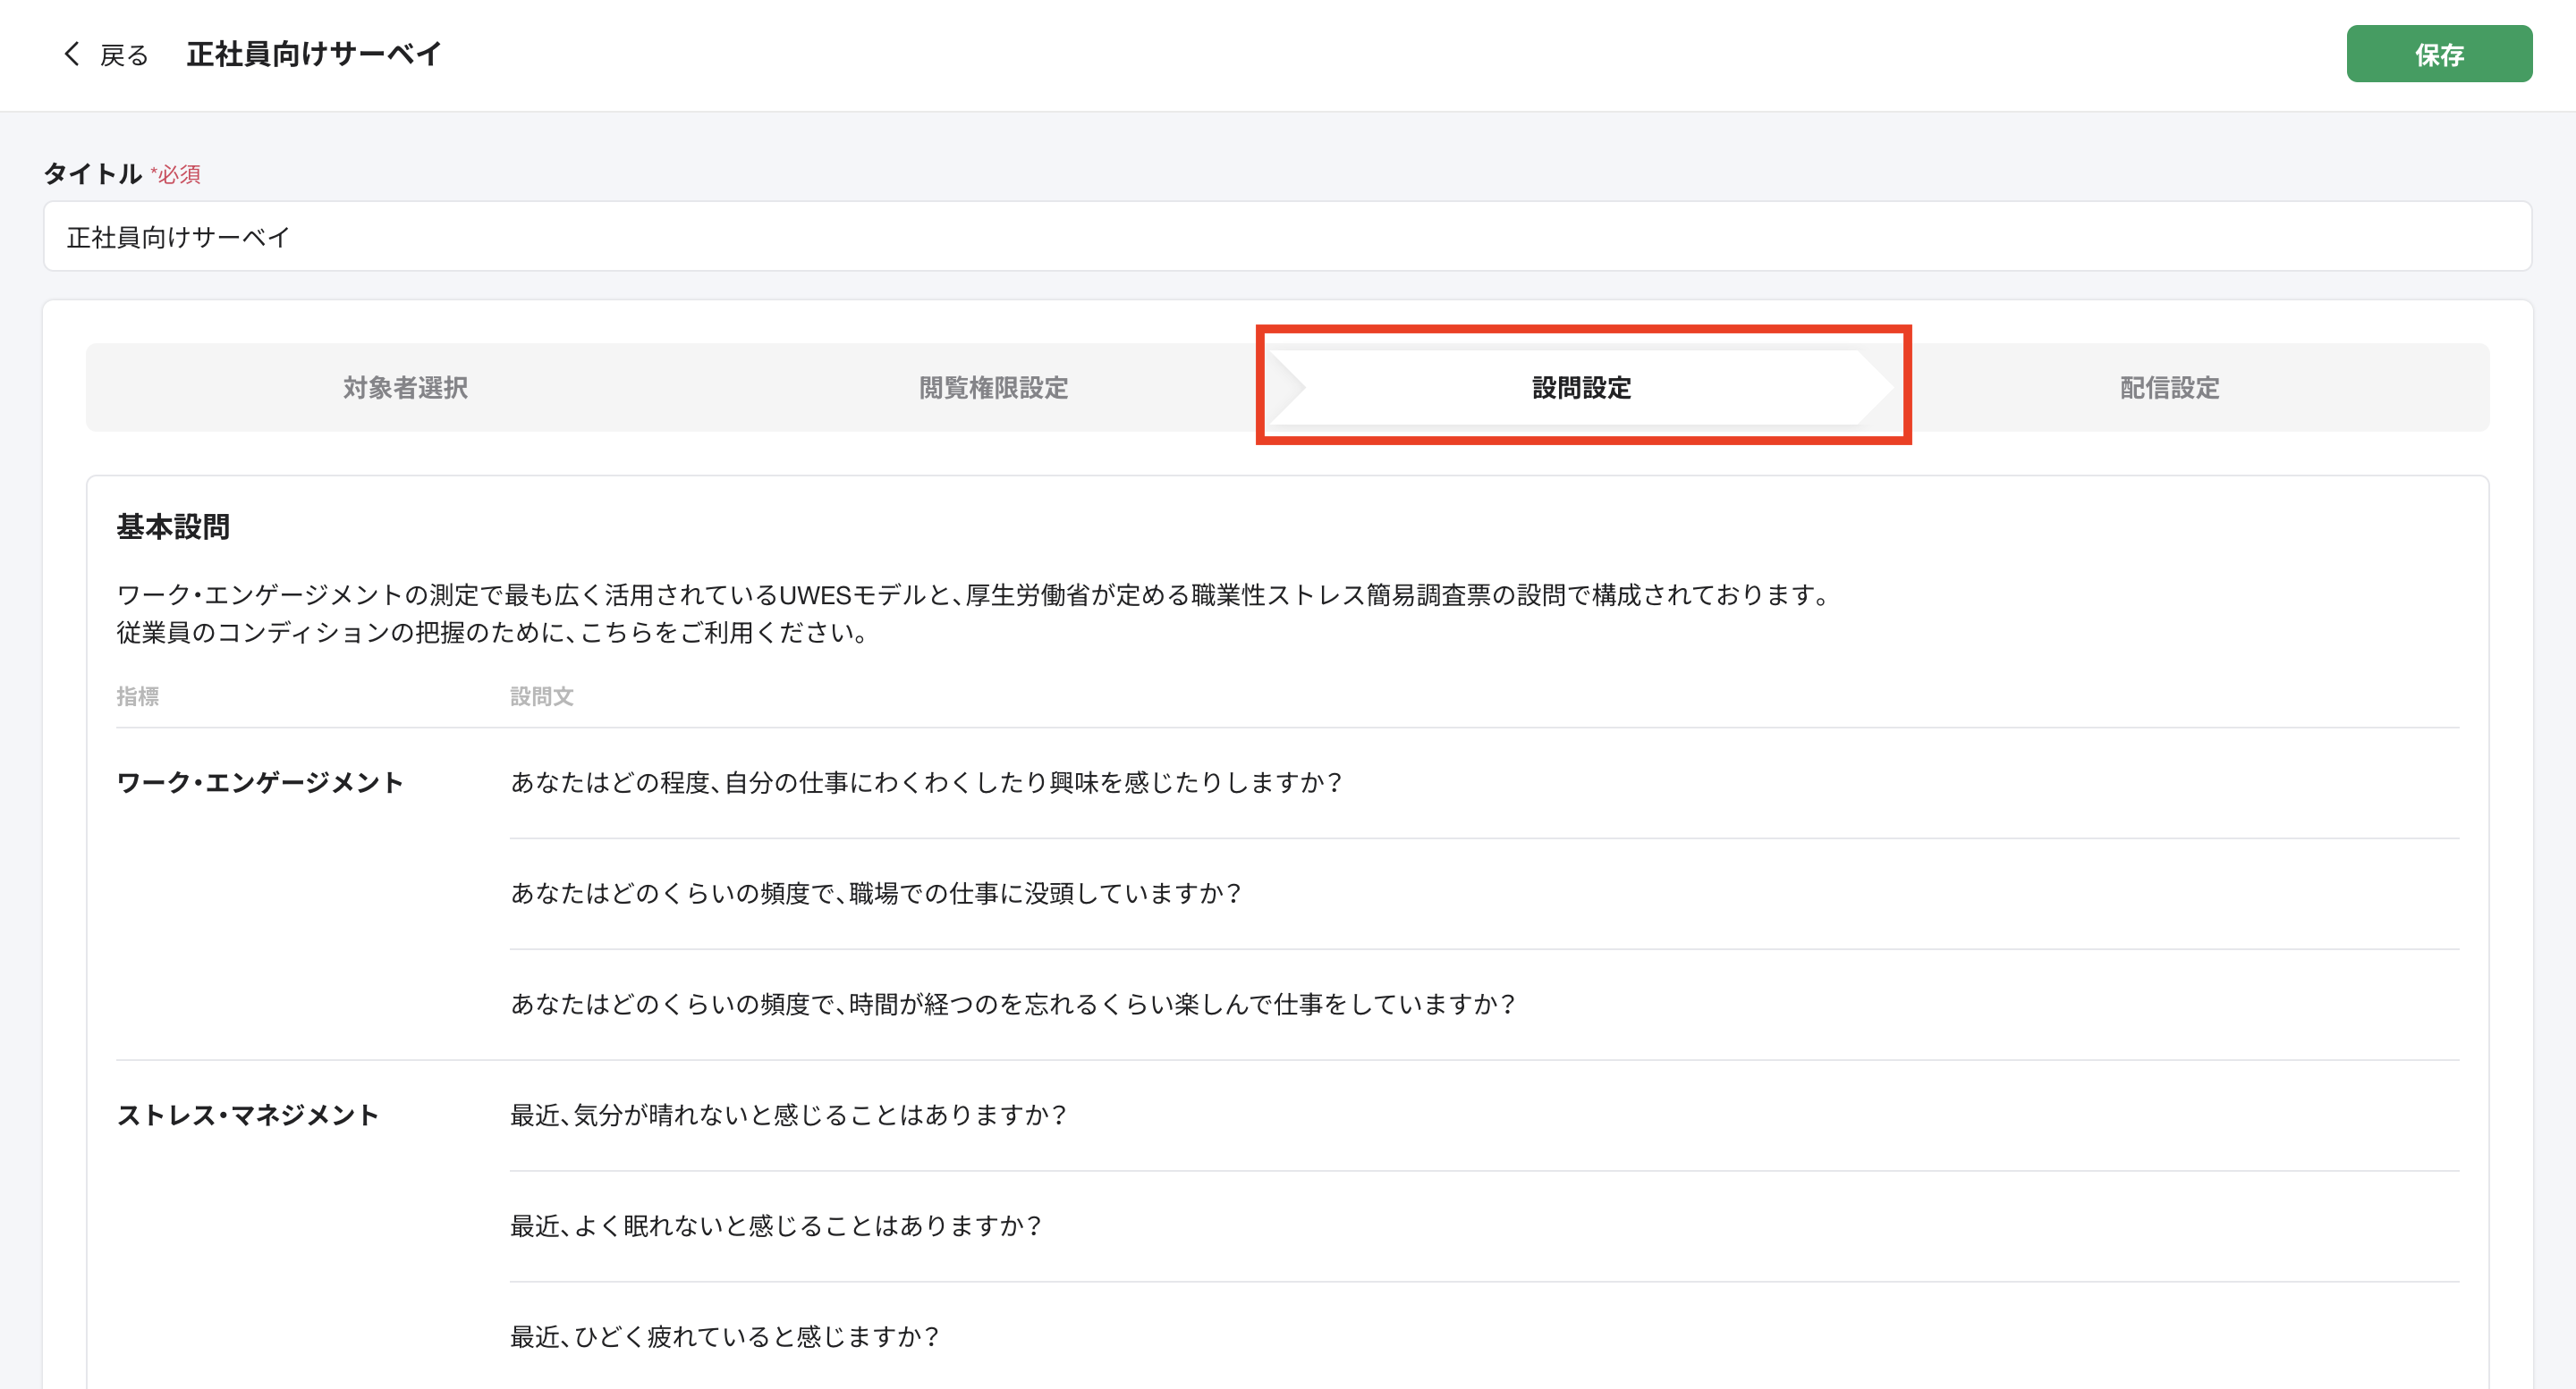Select question about 気分が晴れない
The image size is (2576, 1389).
789,1115
